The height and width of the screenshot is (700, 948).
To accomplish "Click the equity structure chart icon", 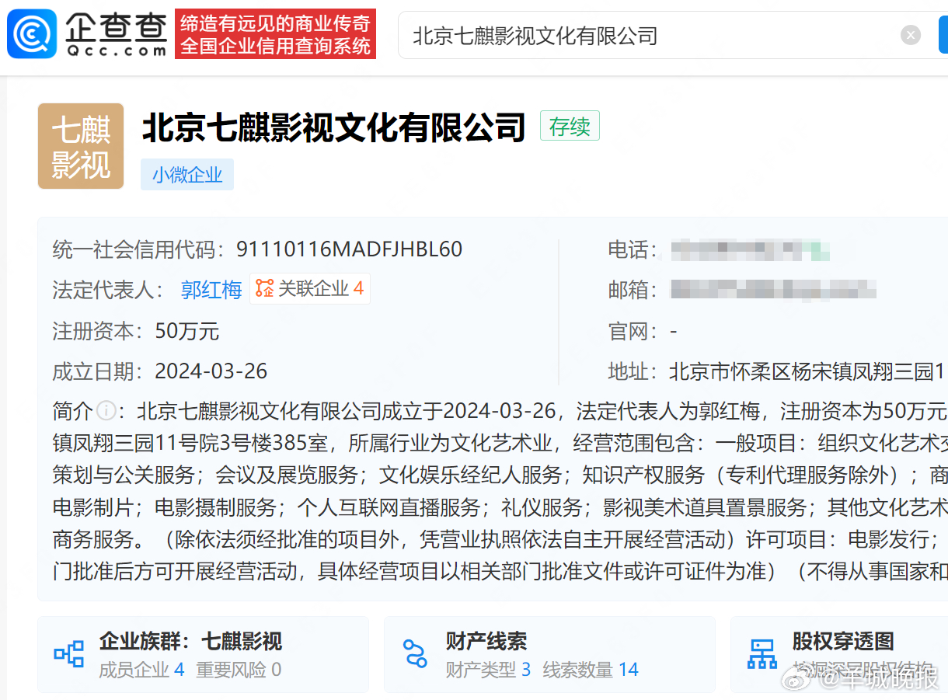I will point(762,654).
